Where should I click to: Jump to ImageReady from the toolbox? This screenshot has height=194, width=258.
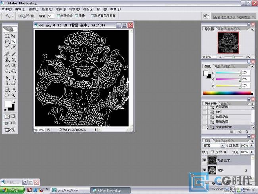coord(10,130)
